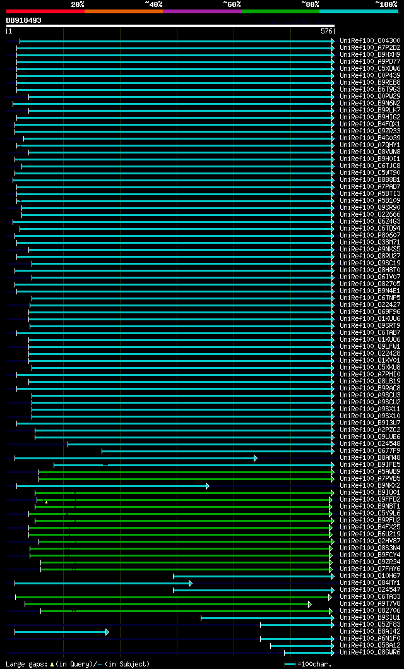Click label UniRef100_A7PAD7
404x669 pixels.
[x=370, y=187]
